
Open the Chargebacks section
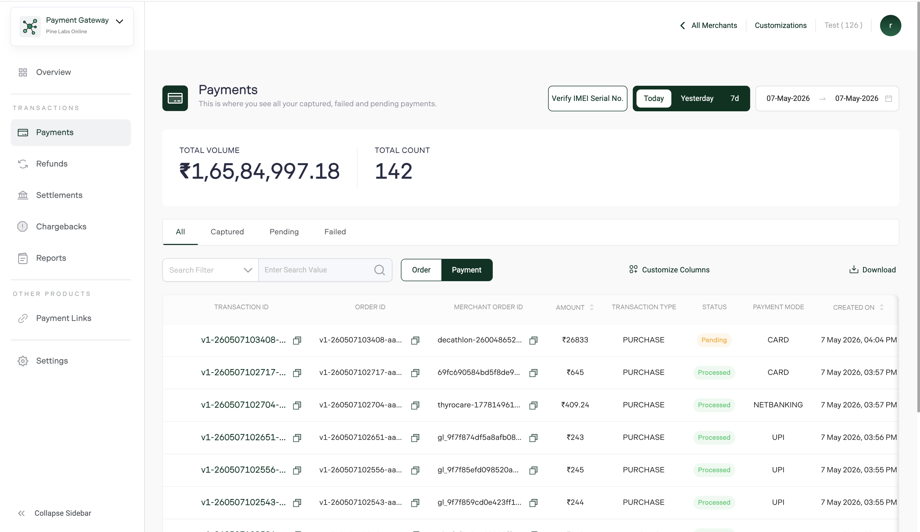[71, 226]
